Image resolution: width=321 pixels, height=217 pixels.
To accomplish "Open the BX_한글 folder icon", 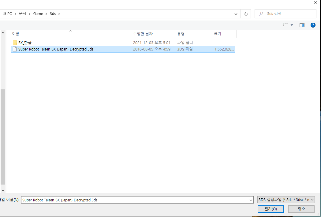I will (x=15, y=43).
